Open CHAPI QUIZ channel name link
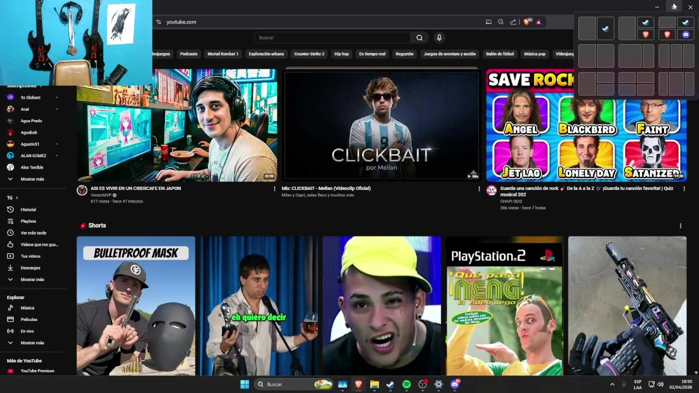 point(511,201)
